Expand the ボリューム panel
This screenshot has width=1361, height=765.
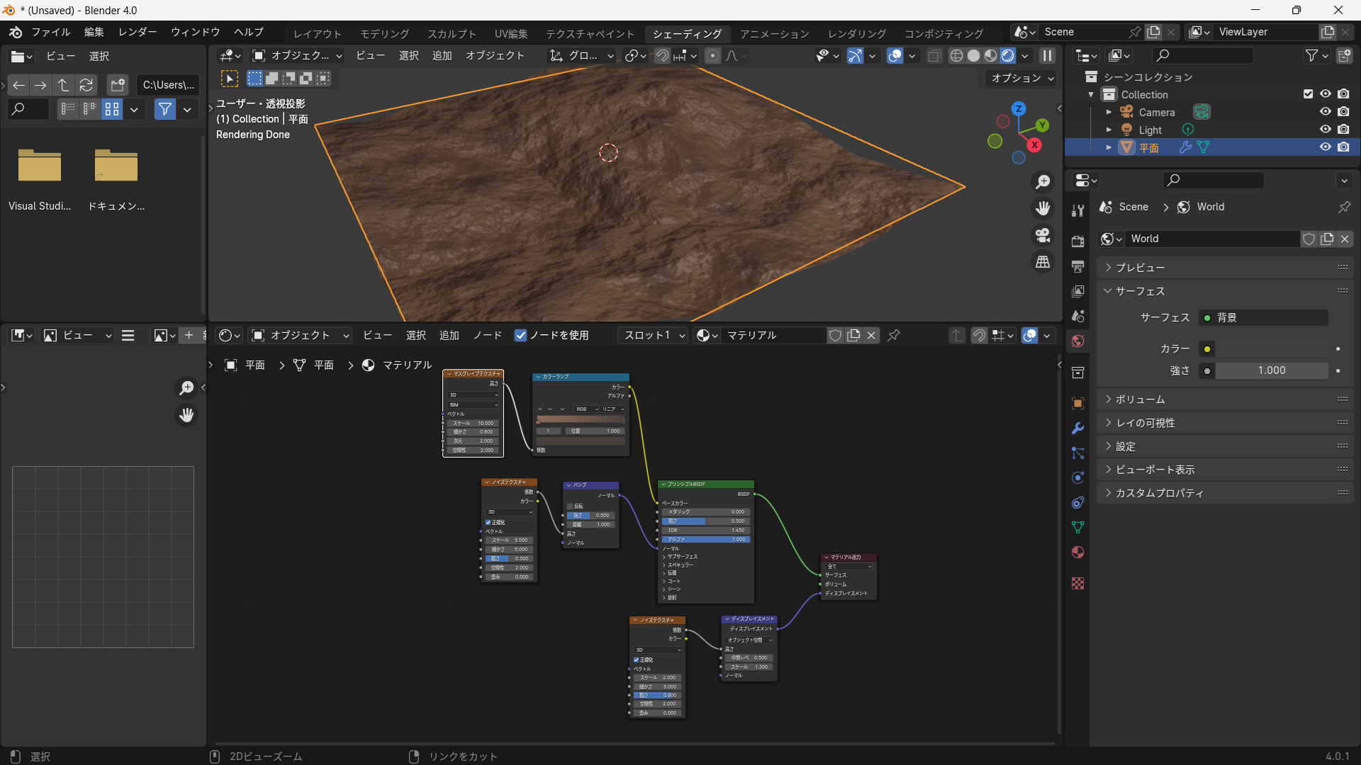[x=1140, y=399]
